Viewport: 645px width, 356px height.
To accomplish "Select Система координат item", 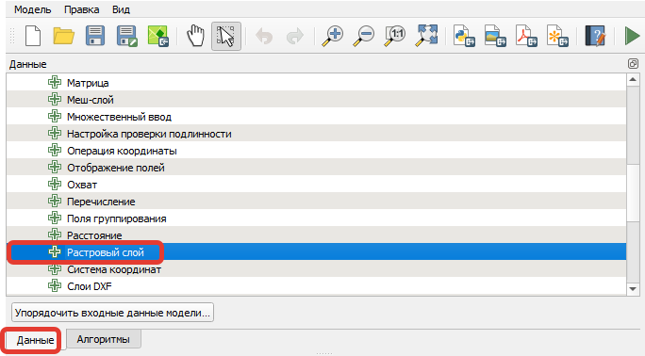I will 316,269.
